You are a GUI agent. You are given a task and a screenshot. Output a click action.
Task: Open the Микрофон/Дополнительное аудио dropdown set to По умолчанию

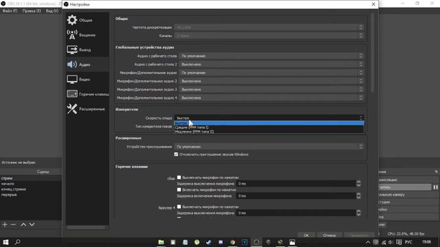tap(272, 73)
